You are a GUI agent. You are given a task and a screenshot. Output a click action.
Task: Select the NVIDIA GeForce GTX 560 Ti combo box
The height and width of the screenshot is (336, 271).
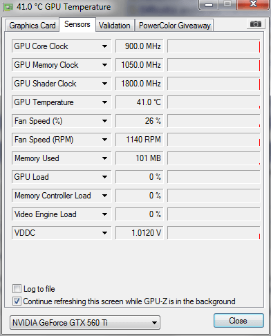(85, 323)
